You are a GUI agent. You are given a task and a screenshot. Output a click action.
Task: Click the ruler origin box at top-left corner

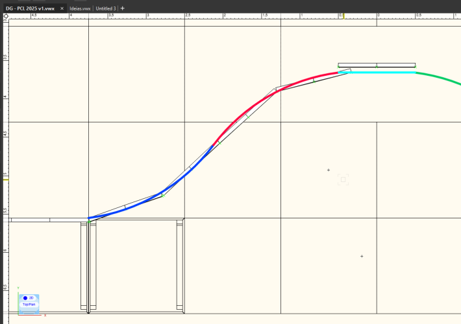tap(5, 18)
